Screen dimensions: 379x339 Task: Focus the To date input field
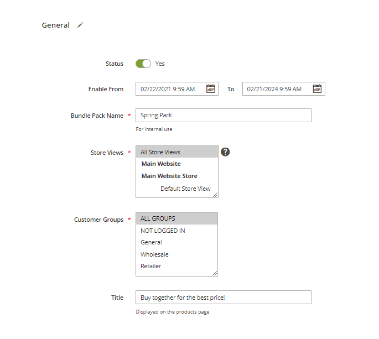pyautogui.click(x=277, y=88)
